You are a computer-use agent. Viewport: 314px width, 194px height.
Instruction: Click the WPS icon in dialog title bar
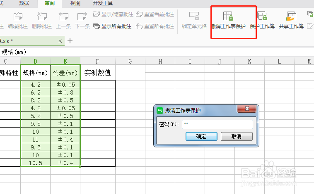160,110
